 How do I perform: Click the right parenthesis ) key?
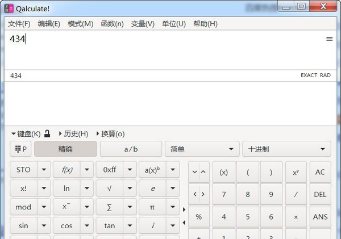coord(271,172)
